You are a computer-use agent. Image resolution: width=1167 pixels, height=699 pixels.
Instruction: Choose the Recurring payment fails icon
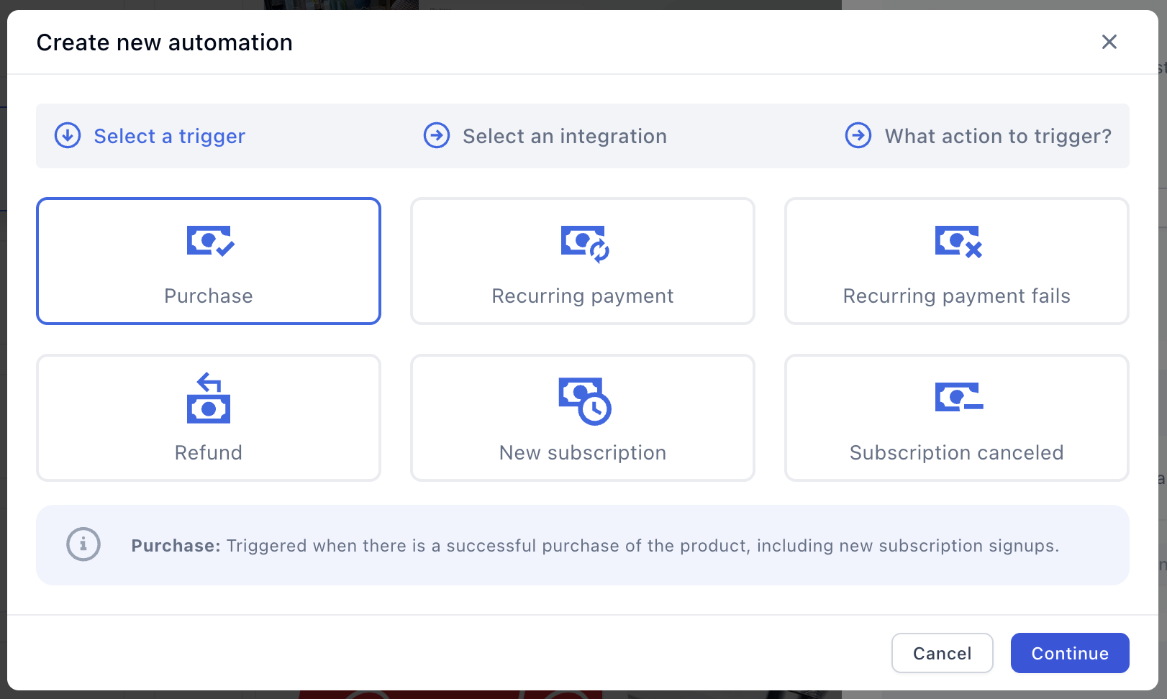click(x=958, y=242)
